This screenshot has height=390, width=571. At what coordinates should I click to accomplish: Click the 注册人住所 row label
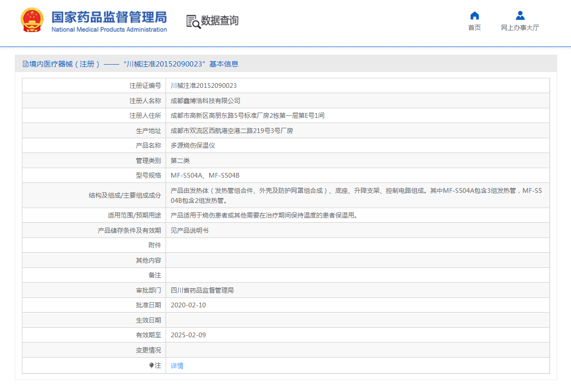(x=145, y=115)
